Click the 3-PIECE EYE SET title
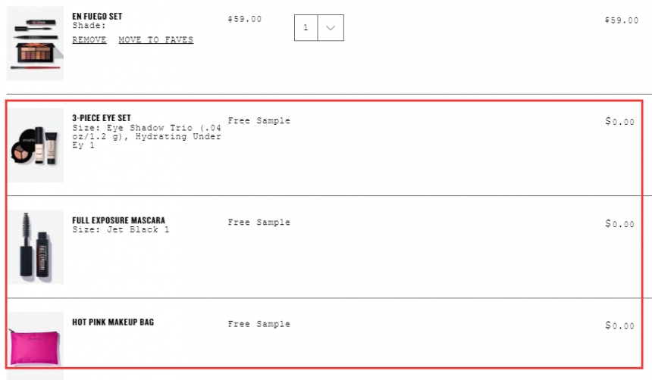The height and width of the screenshot is (380, 652). (102, 118)
